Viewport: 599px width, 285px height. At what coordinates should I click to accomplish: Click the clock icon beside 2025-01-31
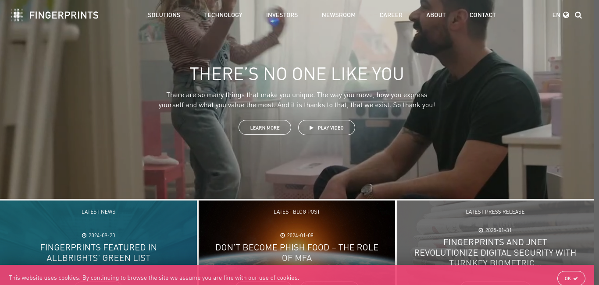pyautogui.click(x=481, y=230)
